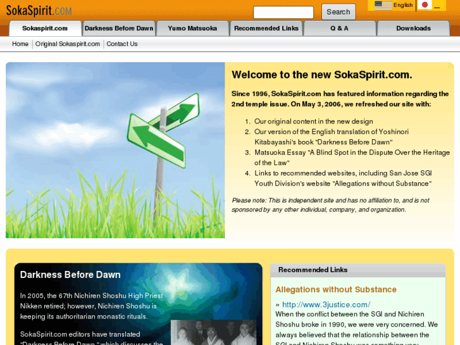Click the green arrow signpost banner image
Screen dimensions: 460x345
click(115, 150)
